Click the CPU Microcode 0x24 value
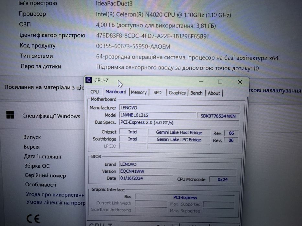The height and width of the screenshot is (226, 302). click(x=222, y=180)
